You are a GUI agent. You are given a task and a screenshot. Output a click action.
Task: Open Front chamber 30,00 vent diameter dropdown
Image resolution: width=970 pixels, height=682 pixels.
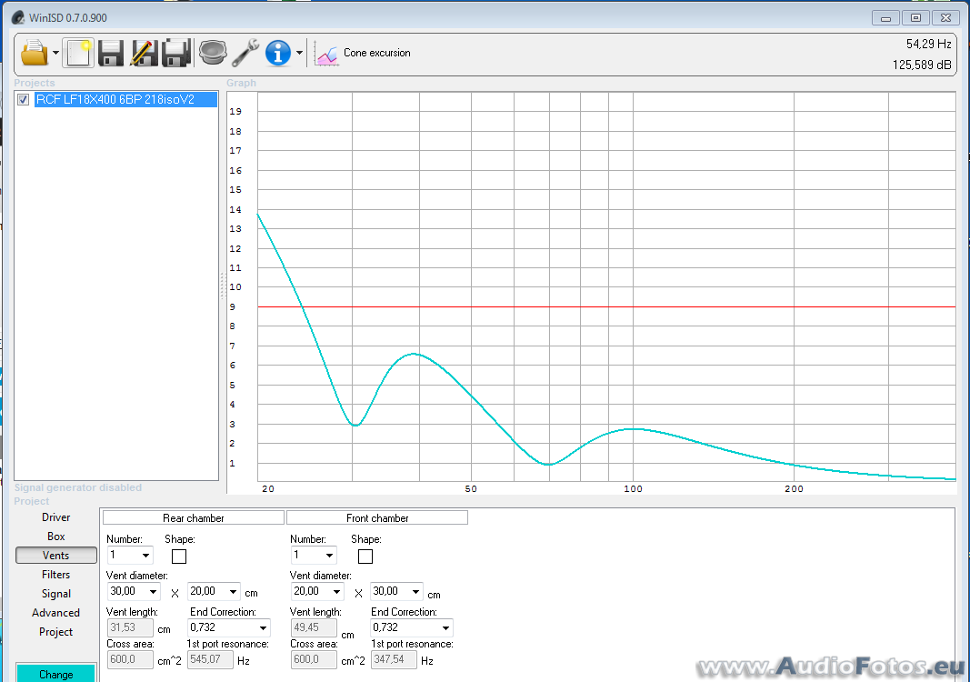pos(415,592)
